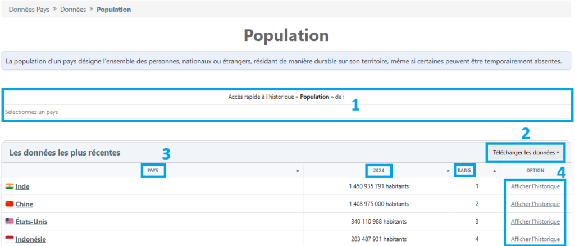575x246 pixels.
Task: Open the Indonésie country link
Action: click(x=30, y=239)
